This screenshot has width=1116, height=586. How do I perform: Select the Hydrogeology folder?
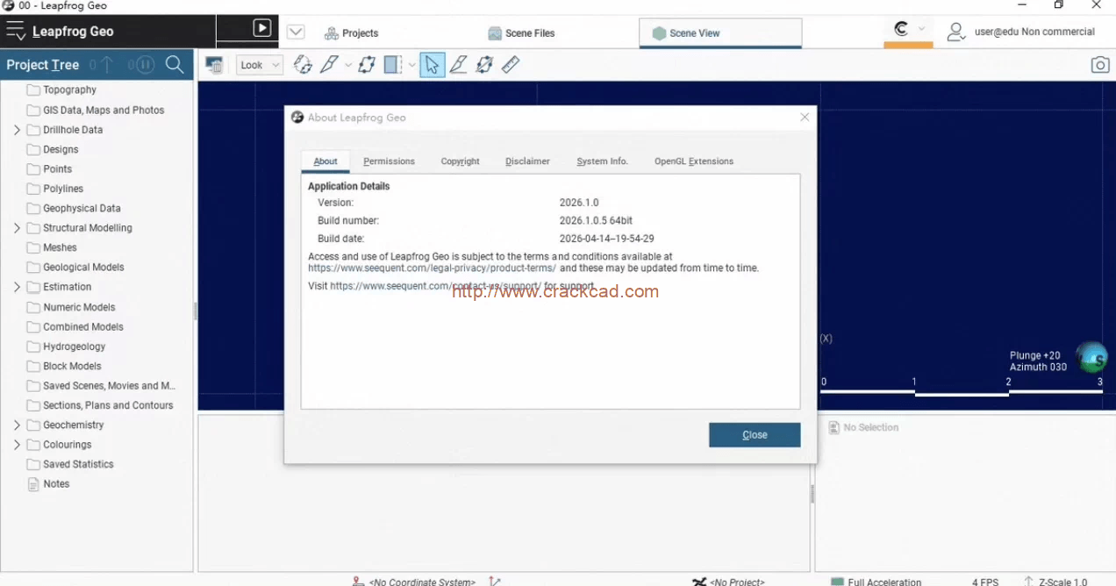click(74, 347)
